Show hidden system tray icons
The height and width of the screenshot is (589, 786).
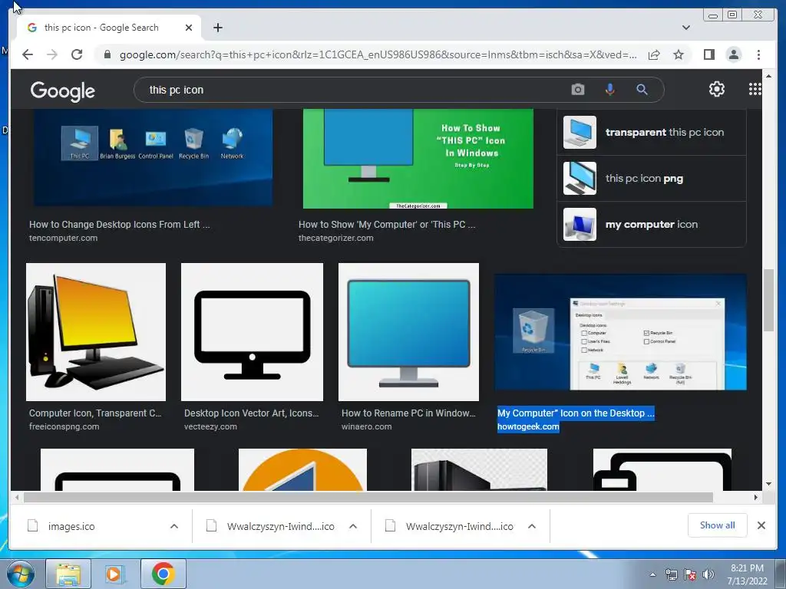(x=652, y=574)
